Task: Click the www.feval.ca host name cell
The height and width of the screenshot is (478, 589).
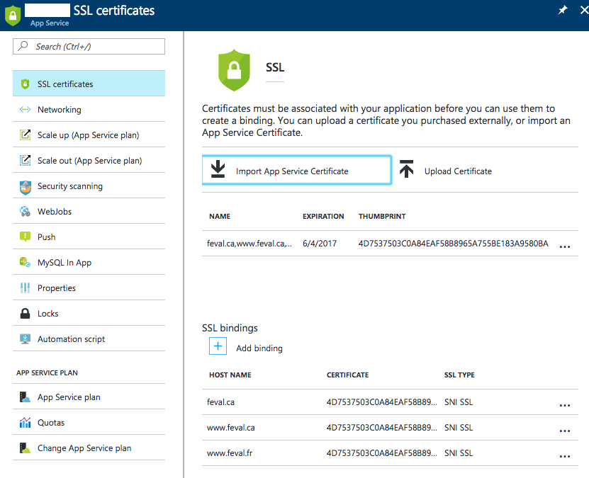Action: click(x=230, y=428)
